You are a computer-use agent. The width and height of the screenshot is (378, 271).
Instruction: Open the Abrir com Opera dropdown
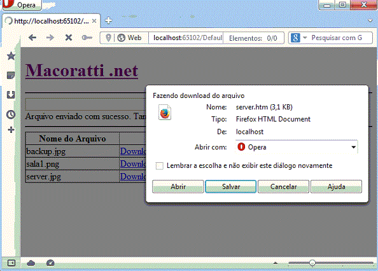click(297, 147)
